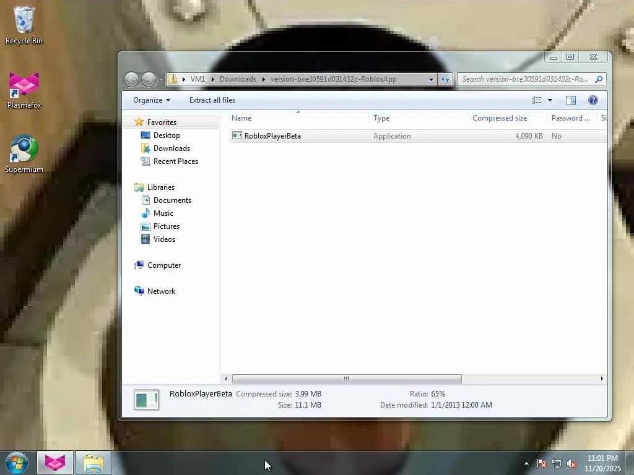The width and height of the screenshot is (634, 475).
Task: Click the horizontal scrollbar thumb
Action: pos(347,379)
